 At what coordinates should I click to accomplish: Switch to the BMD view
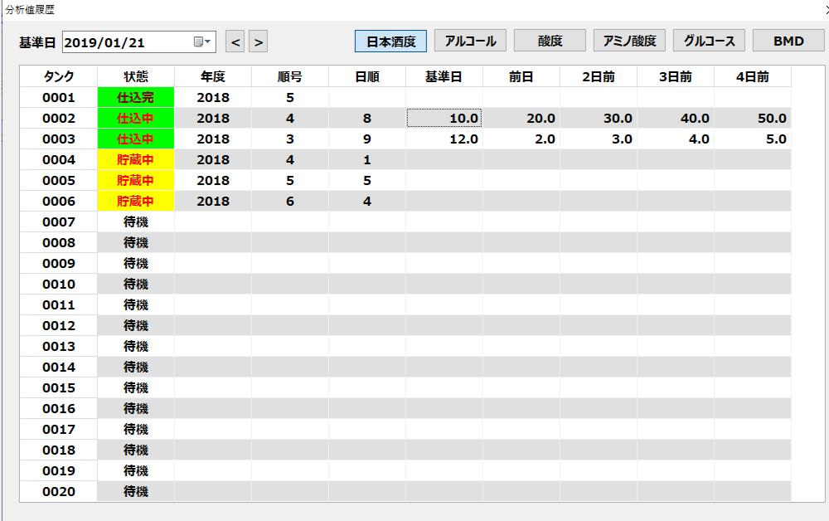pos(788,41)
